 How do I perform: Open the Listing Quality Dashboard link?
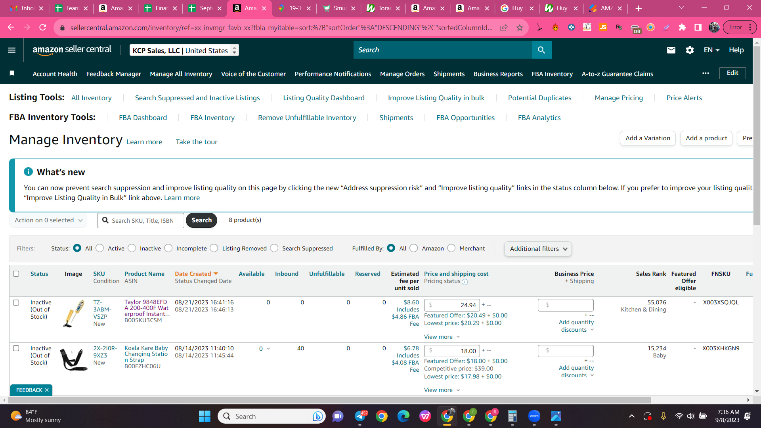click(x=324, y=98)
